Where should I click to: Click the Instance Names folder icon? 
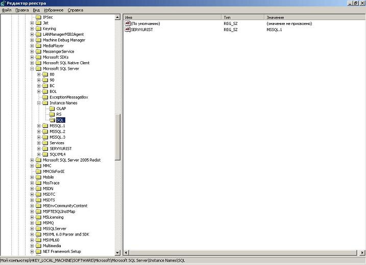tap(45, 103)
